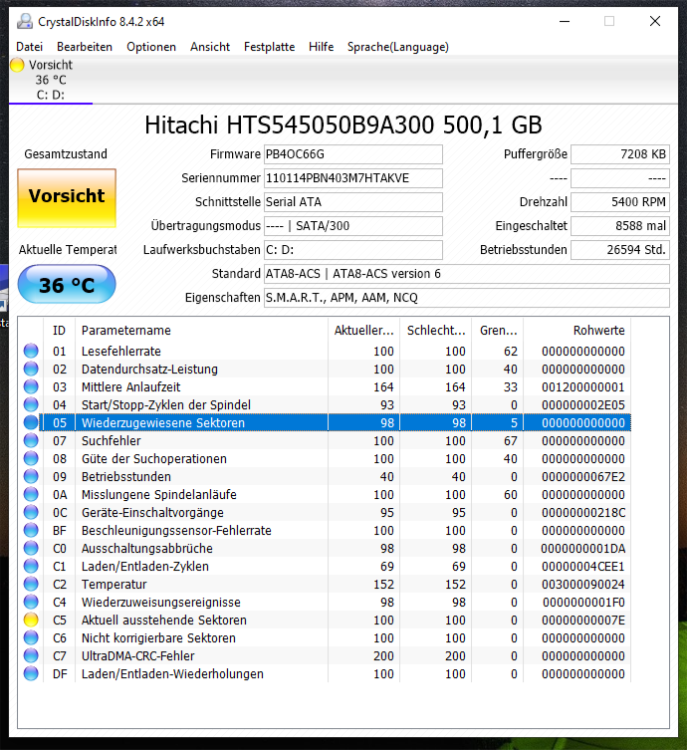Viewport: 687px width, 750px height.
Task: Click the status icon of the Lesefehlerrate row
Action: [31, 351]
